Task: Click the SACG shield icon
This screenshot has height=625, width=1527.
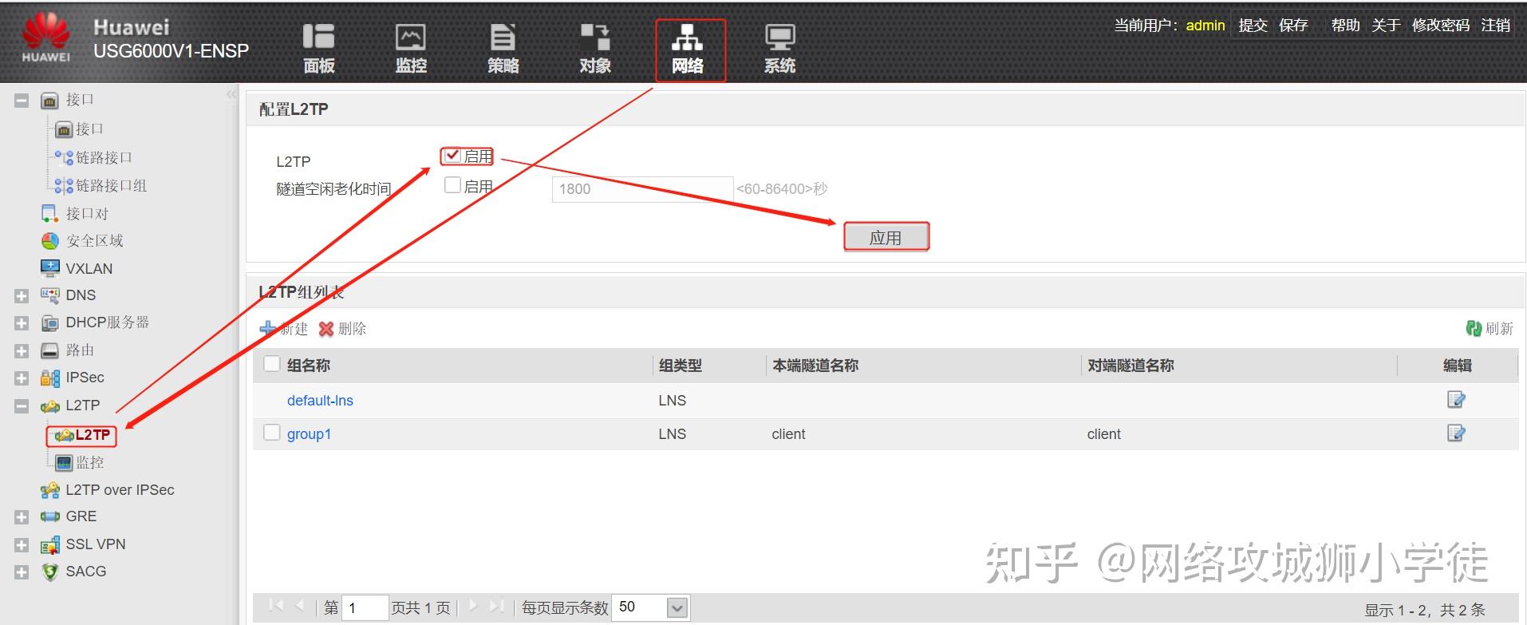Action: point(49,572)
